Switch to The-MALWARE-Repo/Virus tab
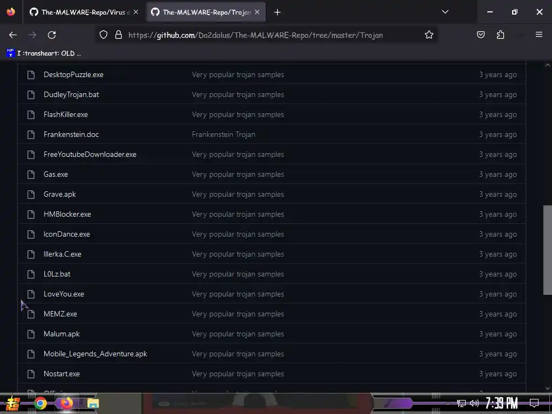 (84, 12)
